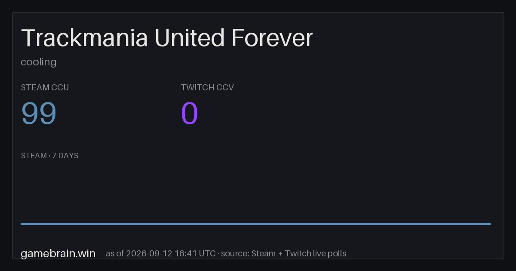The image size is (516, 271).
Task: Select the cooling status label
Action: pyautogui.click(x=39, y=62)
